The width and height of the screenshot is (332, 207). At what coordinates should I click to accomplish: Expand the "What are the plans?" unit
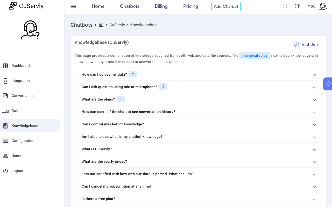coord(314,100)
